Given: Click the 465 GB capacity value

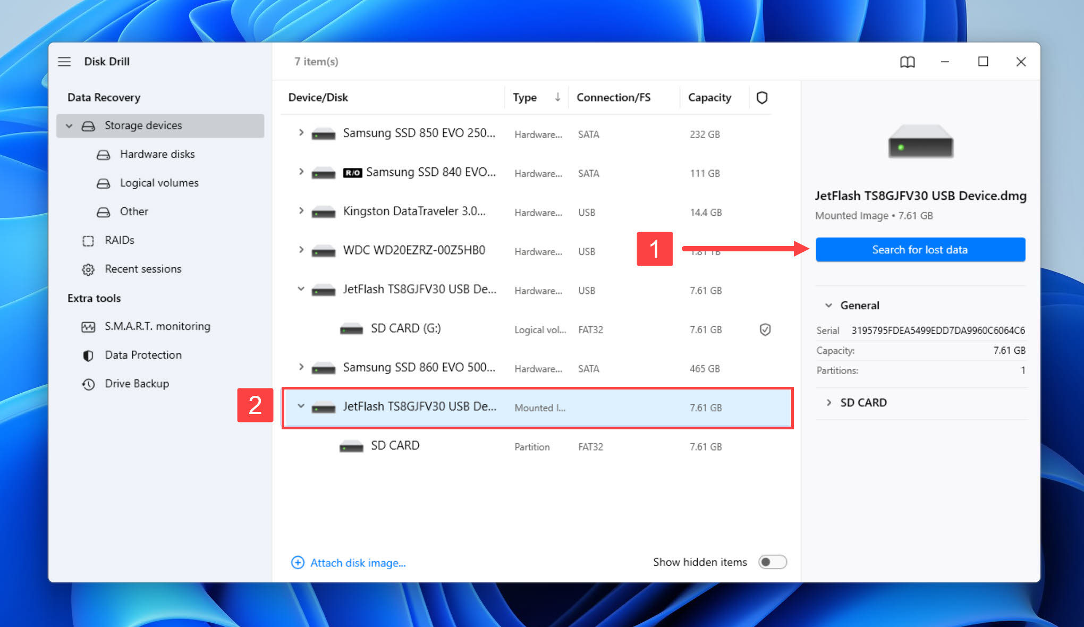Looking at the screenshot, I should click(x=705, y=369).
